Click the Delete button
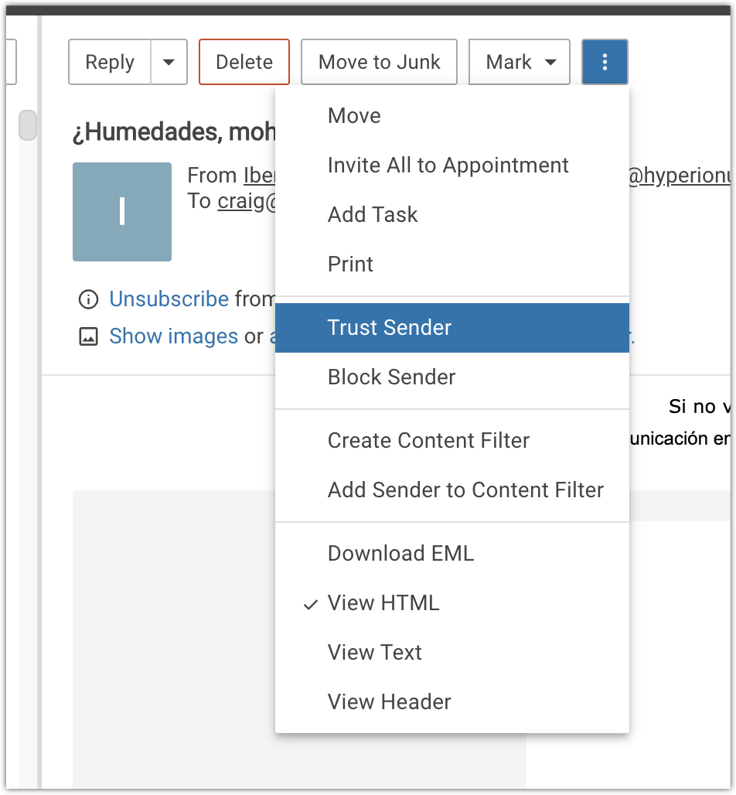The width and height of the screenshot is (736, 795). pos(244,62)
